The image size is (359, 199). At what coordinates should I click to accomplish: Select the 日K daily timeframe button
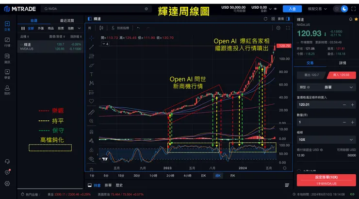click(203, 176)
